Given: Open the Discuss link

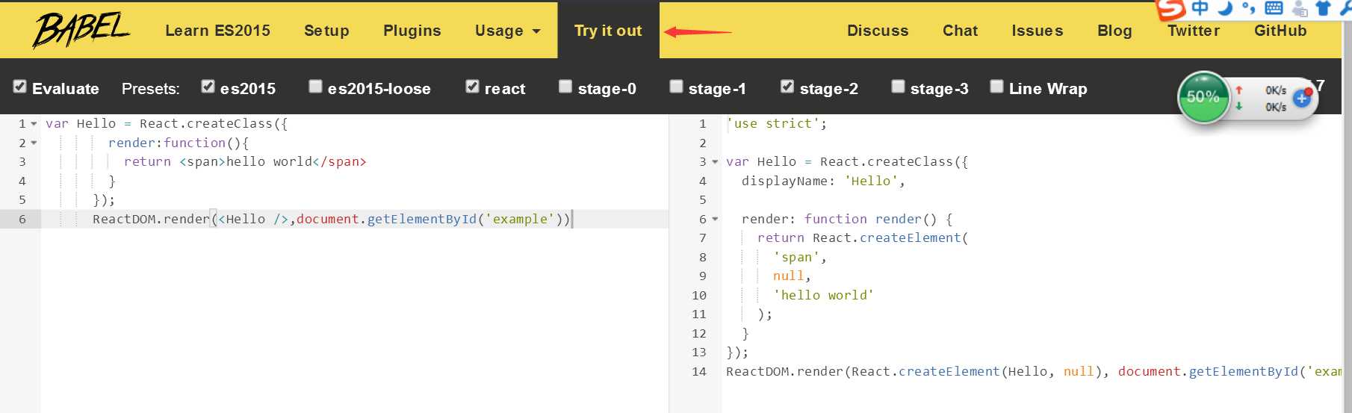Looking at the screenshot, I should pyautogui.click(x=878, y=31).
